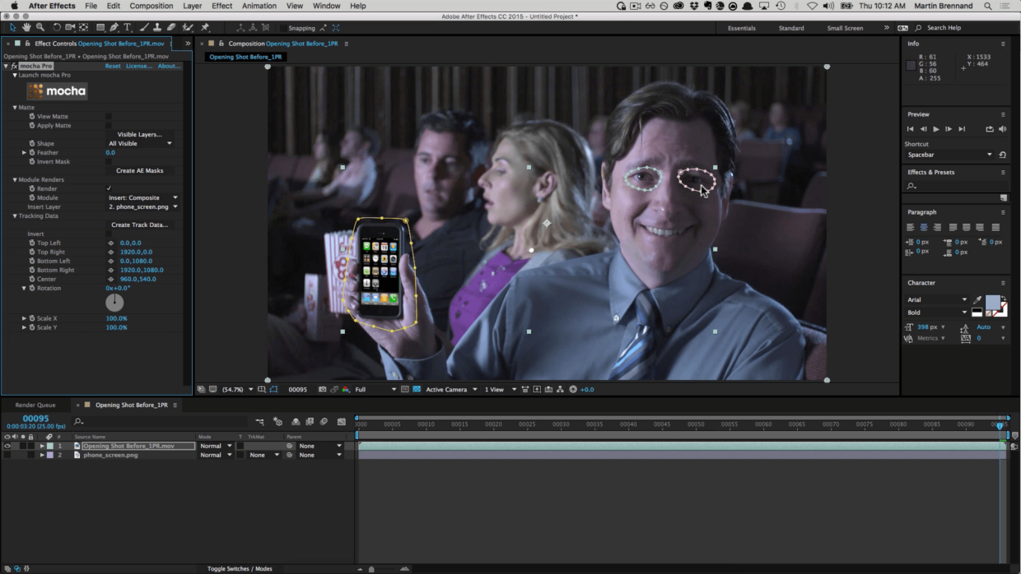Open the Insert Layer phone_screen.png dropdown
This screenshot has height=574, width=1021.
(x=143, y=207)
